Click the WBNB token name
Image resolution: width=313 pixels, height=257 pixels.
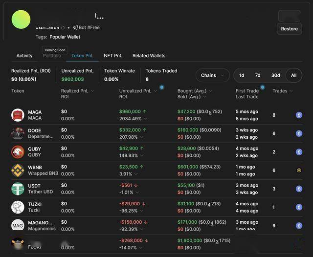[35, 167]
